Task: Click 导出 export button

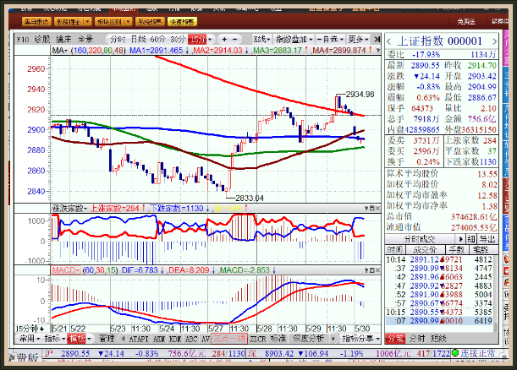Action: click(x=487, y=239)
